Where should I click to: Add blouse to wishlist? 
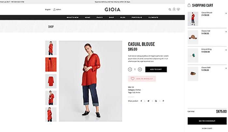[142, 79]
